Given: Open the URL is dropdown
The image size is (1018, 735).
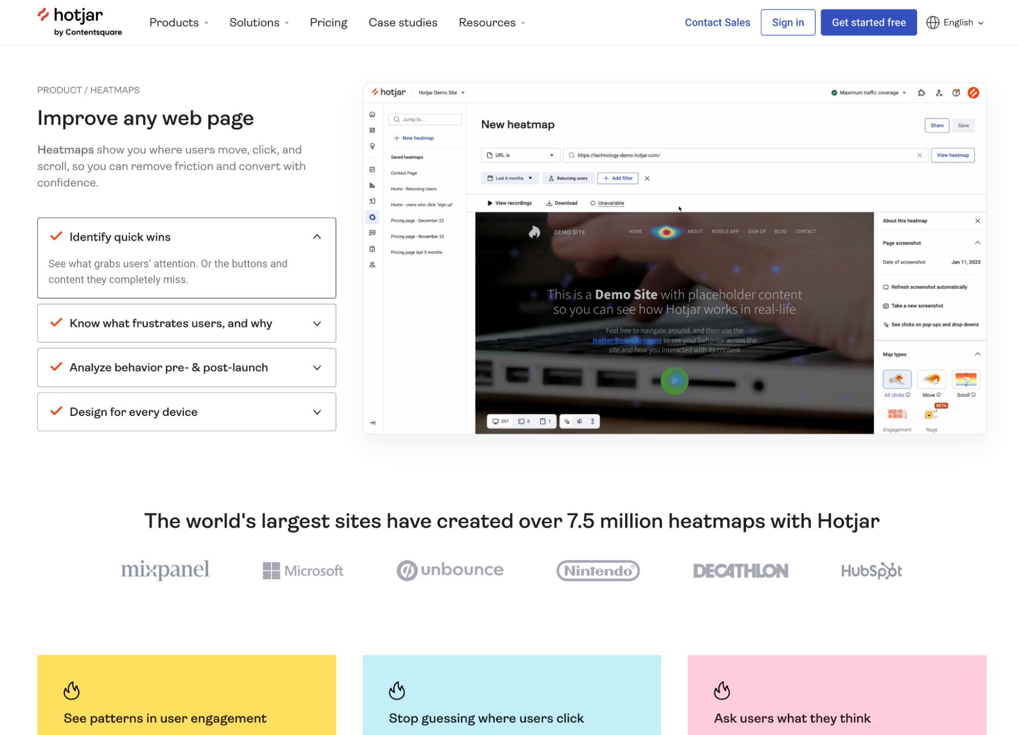Looking at the screenshot, I should [x=520, y=155].
